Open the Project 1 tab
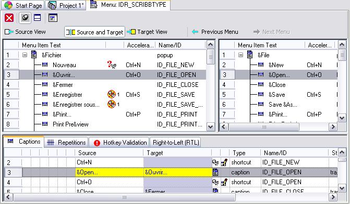The width and height of the screenshot is (350, 204). point(66,5)
